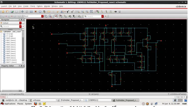Open the File menu
This screenshot has height=107, width=188.
[x=10, y=6]
